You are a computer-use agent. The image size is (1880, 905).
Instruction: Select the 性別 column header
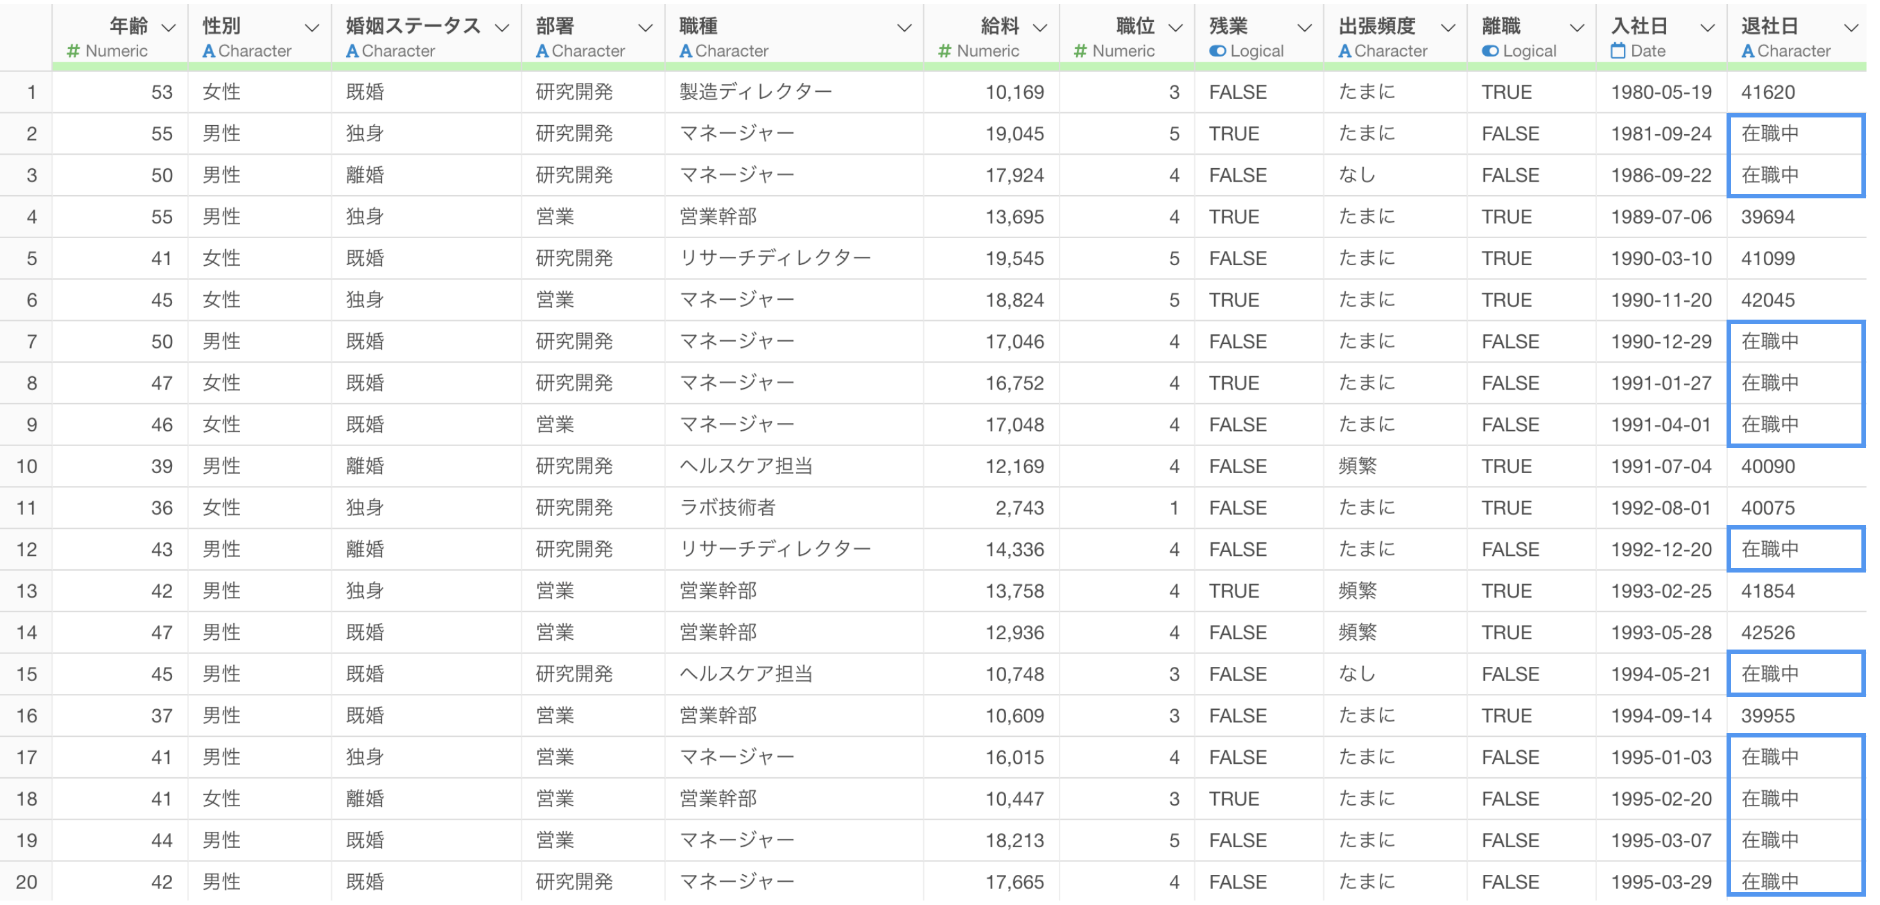click(x=259, y=37)
